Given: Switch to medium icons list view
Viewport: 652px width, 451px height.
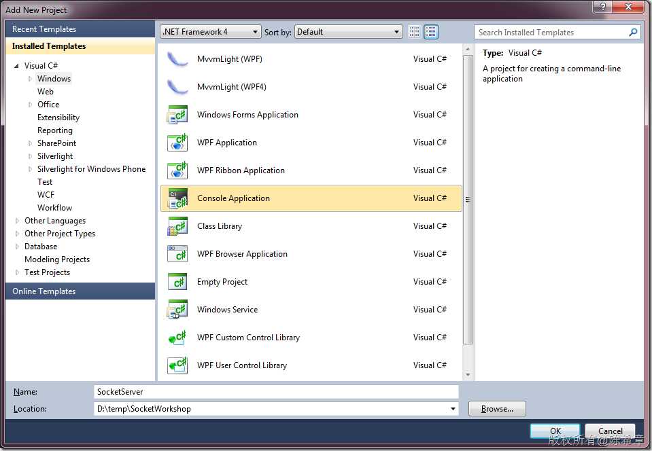Looking at the screenshot, I should [x=431, y=32].
